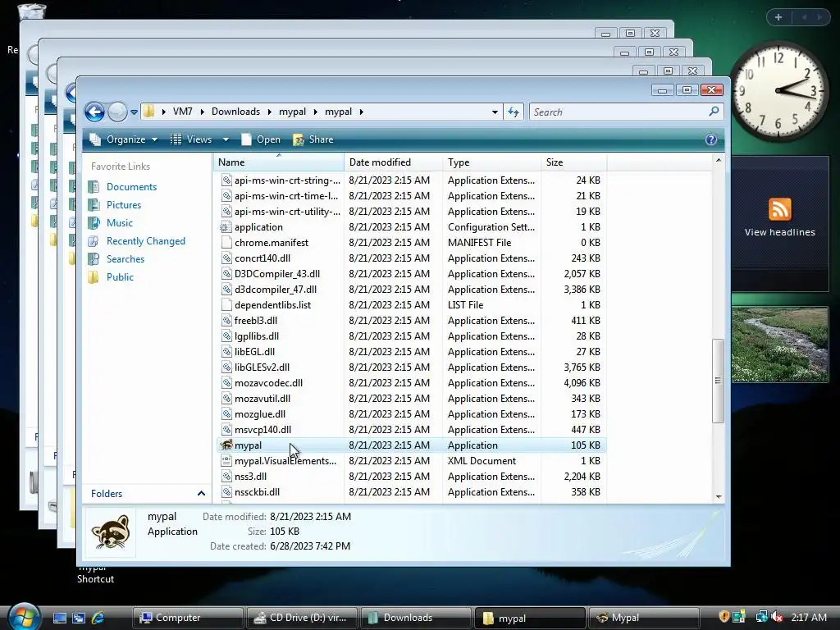
Task: Open Help via the question mark icon
Action: 711,139
